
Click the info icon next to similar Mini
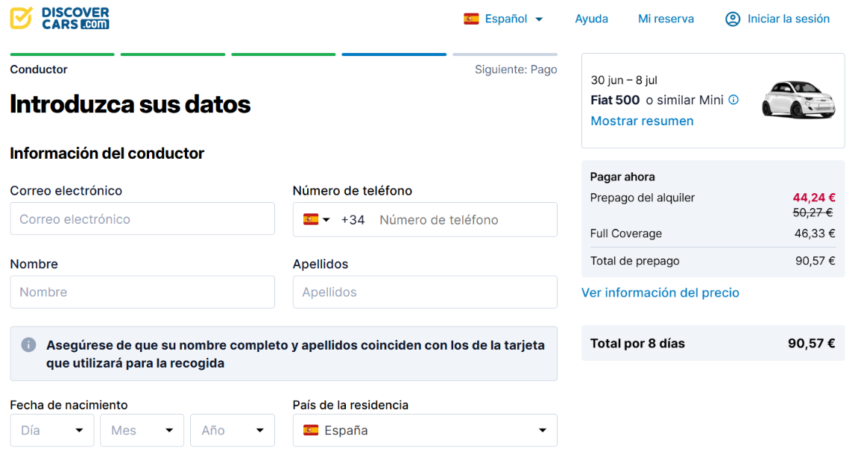tap(733, 100)
